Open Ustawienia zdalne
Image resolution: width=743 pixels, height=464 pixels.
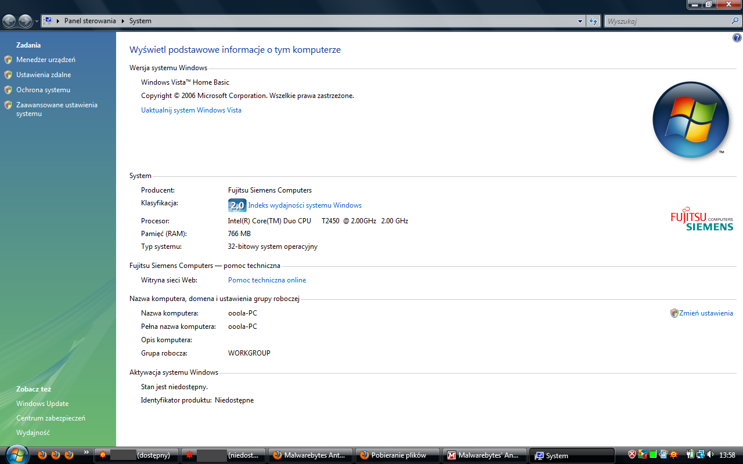tap(44, 75)
